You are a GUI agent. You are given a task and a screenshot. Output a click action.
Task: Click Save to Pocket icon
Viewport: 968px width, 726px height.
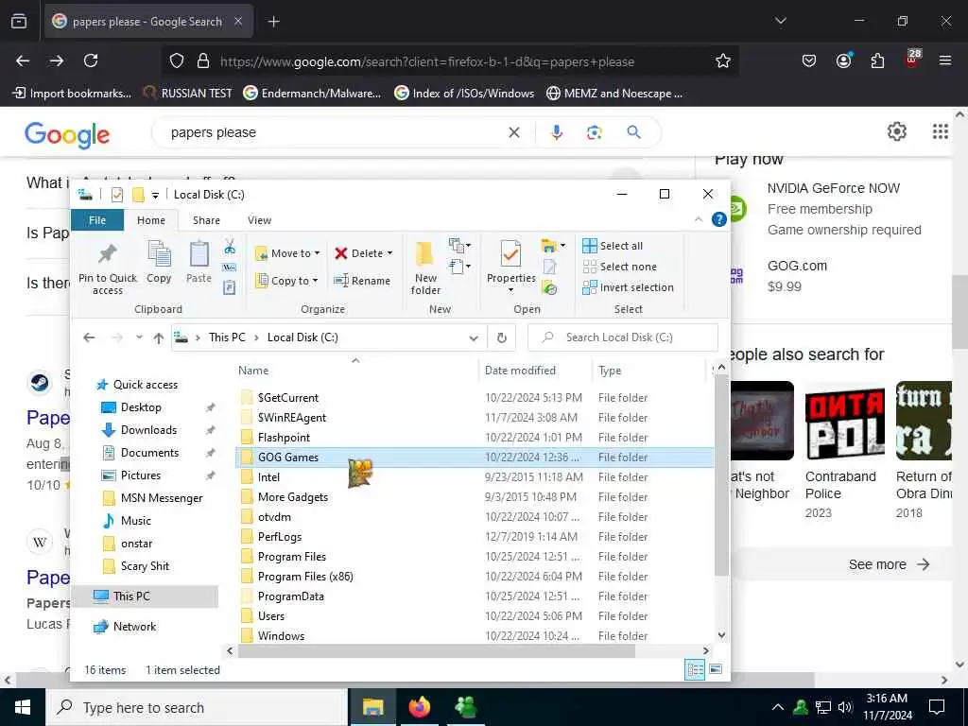[x=809, y=60]
